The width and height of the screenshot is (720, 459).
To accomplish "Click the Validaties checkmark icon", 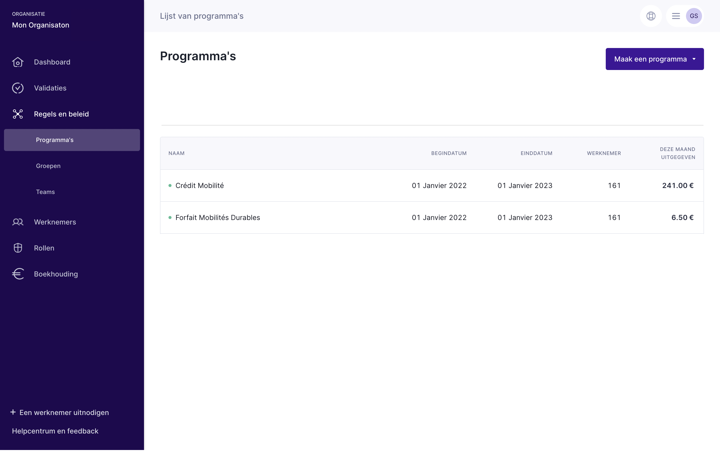I will 18,88.
